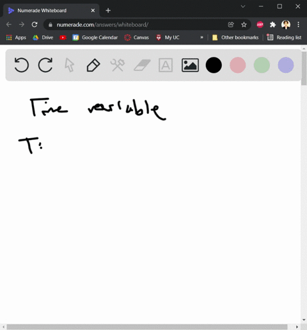Click the redo arrow in whiteboard toolbar

45,65
